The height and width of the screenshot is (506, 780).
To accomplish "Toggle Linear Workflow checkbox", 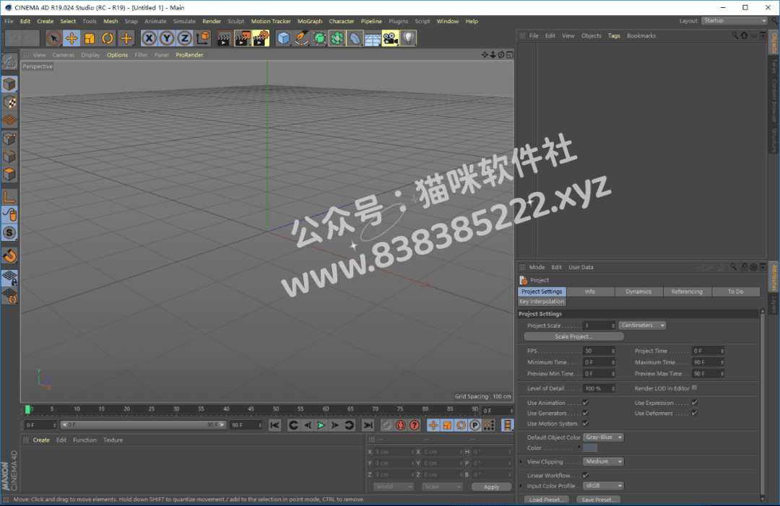I will pyautogui.click(x=586, y=475).
